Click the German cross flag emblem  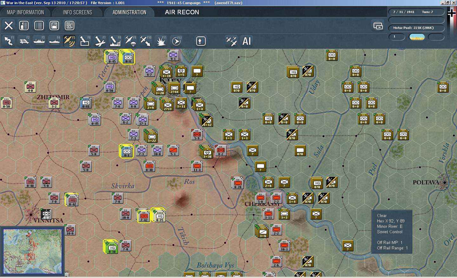451,13
